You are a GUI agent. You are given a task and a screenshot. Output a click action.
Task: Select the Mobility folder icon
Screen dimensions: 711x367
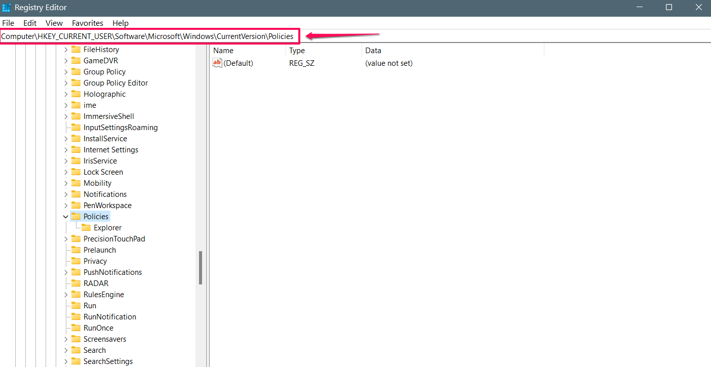(x=76, y=183)
